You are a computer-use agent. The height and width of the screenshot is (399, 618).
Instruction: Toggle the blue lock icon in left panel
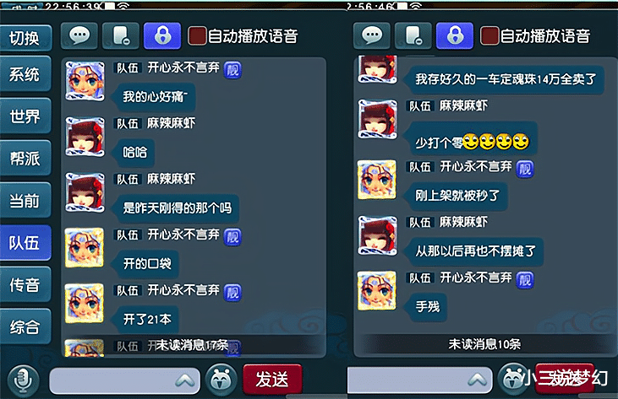point(162,36)
